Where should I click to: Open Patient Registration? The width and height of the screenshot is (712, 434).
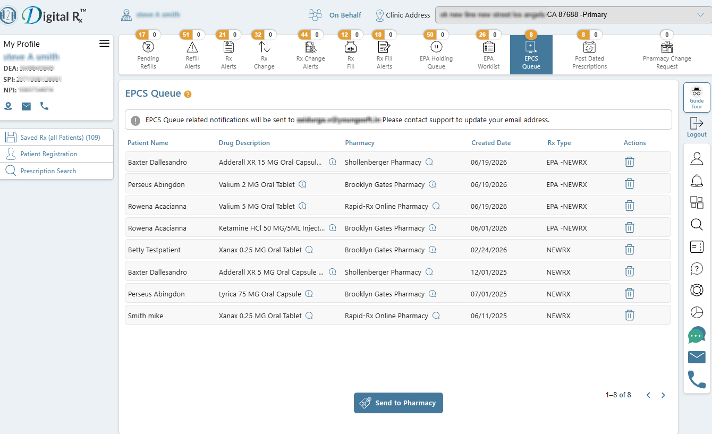pos(57,154)
